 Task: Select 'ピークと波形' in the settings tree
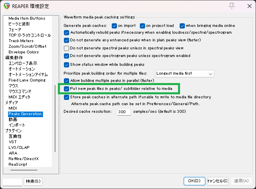[19, 24]
